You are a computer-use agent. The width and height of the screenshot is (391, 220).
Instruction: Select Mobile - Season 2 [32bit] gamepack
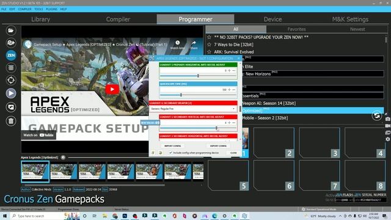[265, 118]
